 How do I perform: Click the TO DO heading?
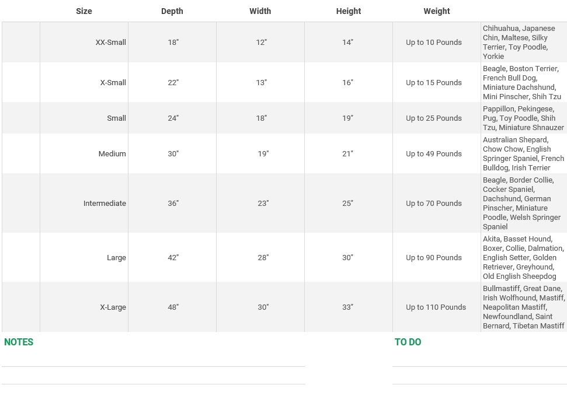[408, 342]
